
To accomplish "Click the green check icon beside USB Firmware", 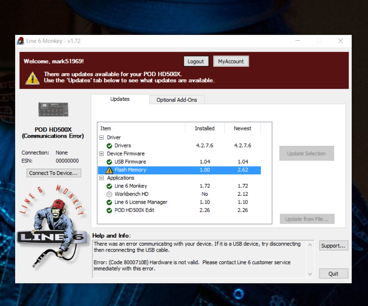I will point(109,162).
